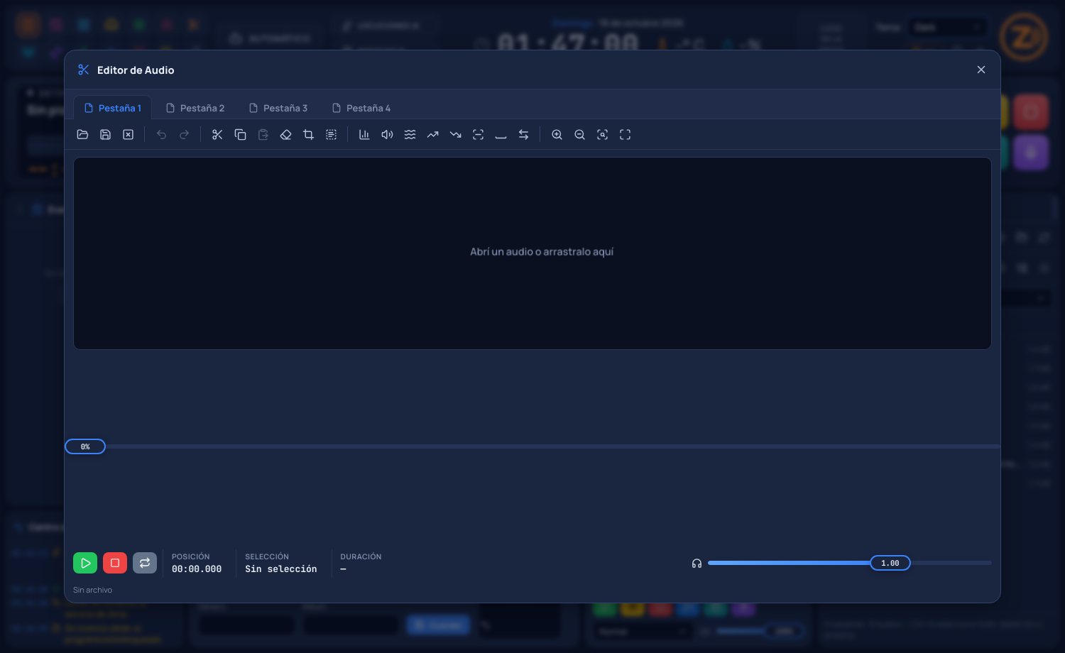This screenshot has height=653, width=1065.
Task: Click the 00:00.000 position value
Action: point(197,569)
